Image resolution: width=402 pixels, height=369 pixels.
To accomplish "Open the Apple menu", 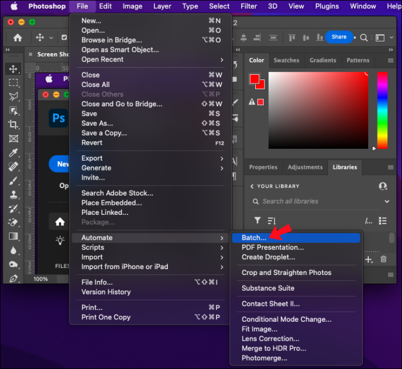I will coord(14,6).
